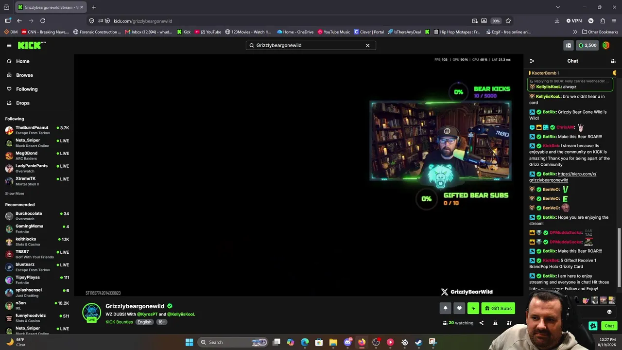Open Other Bookmarks folder
The height and width of the screenshot is (350, 622).
[600, 32]
